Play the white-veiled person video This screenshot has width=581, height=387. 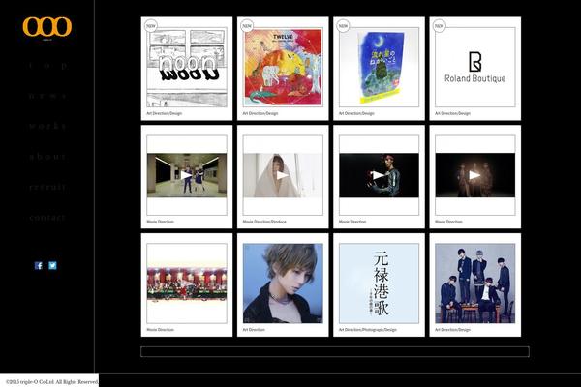click(x=283, y=175)
